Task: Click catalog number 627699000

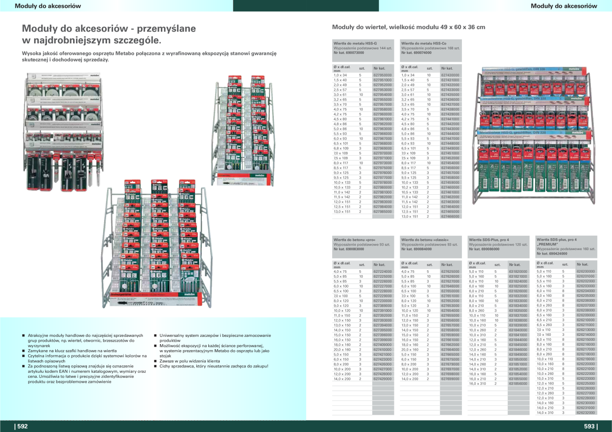Action: pyautogui.click(x=450, y=379)
